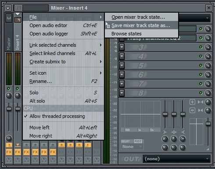The width and height of the screenshot is (215, 169).
Task: Click Select linked channels entry
Action: point(63,53)
